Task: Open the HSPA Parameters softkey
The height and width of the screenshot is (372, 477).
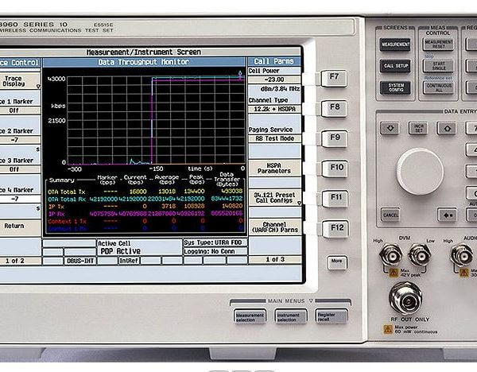Action: click(274, 169)
